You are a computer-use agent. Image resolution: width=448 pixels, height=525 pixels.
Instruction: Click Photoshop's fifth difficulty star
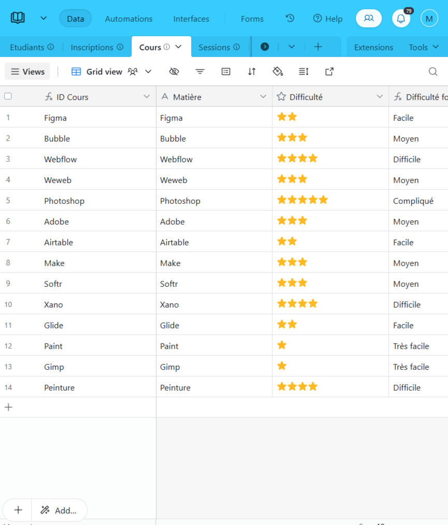click(x=323, y=200)
